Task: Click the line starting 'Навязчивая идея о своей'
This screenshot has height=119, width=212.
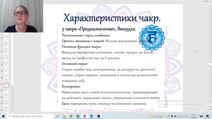Action: tap(110, 92)
